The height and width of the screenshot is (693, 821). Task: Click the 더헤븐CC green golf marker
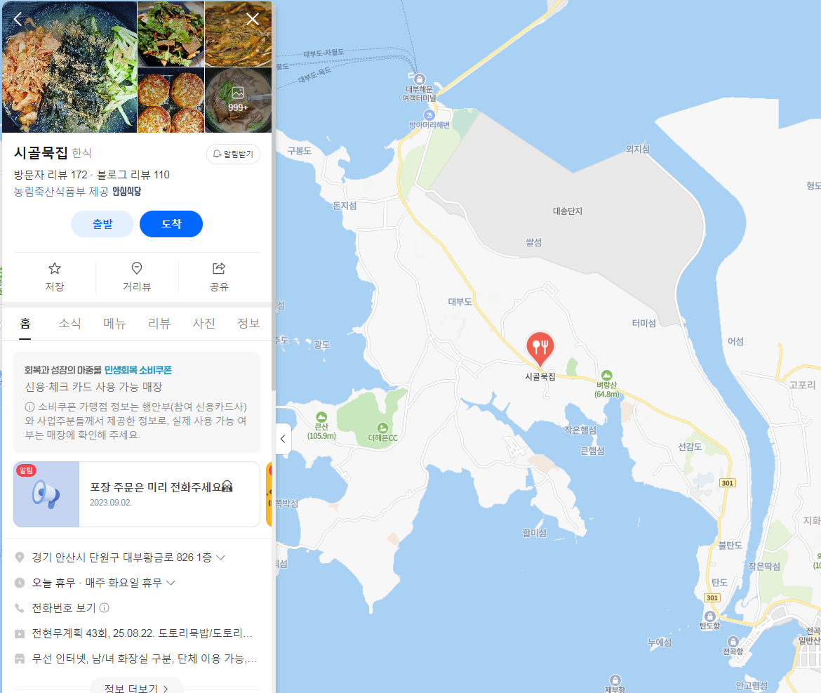(x=382, y=428)
